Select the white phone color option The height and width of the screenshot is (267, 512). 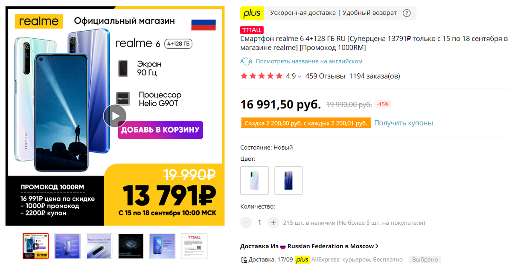[x=254, y=180]
